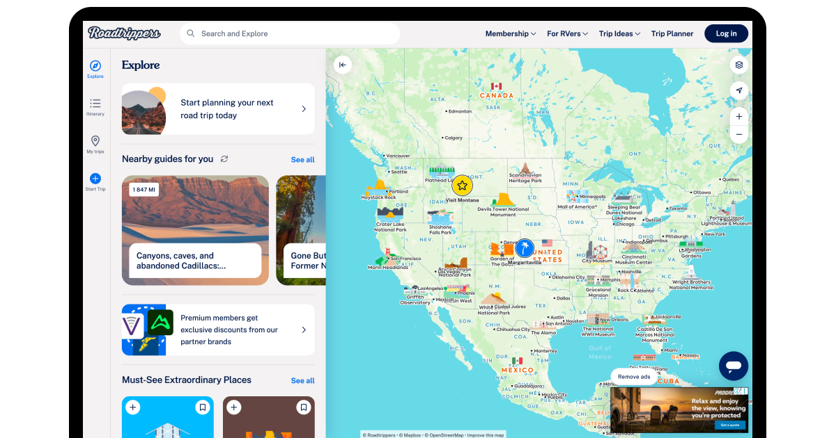Focus the Search and Explore field
The height and width of the screenshot is (438, 836).
[x=290, y=33]
